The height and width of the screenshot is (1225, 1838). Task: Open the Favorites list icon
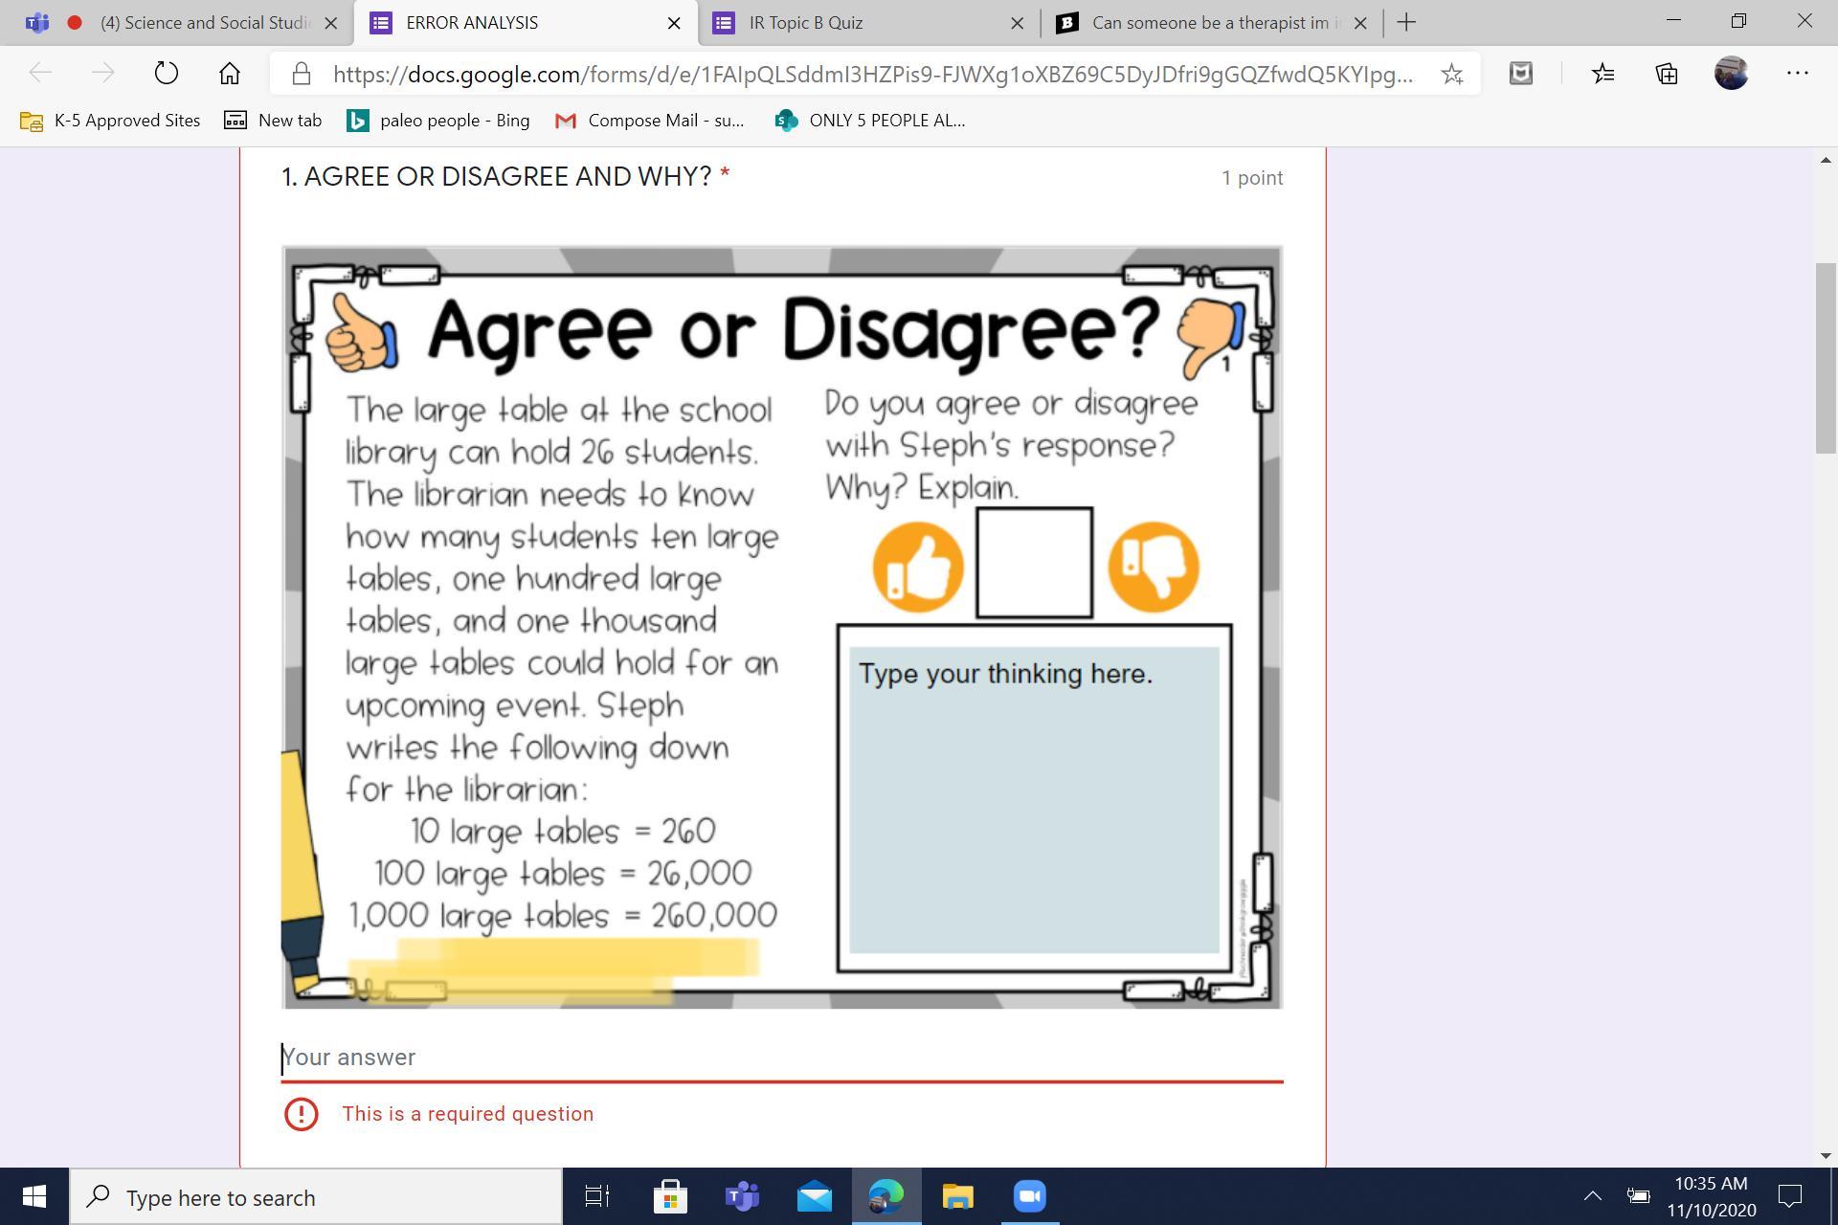[1603, 73]
